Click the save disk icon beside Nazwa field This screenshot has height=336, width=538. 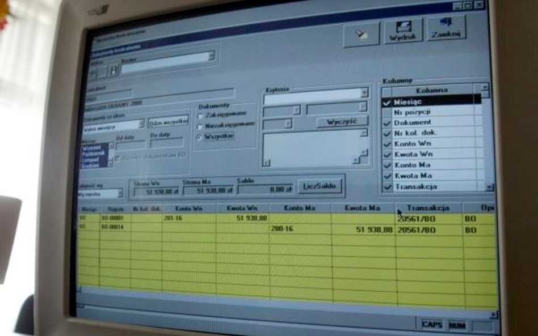coord(113,71)
